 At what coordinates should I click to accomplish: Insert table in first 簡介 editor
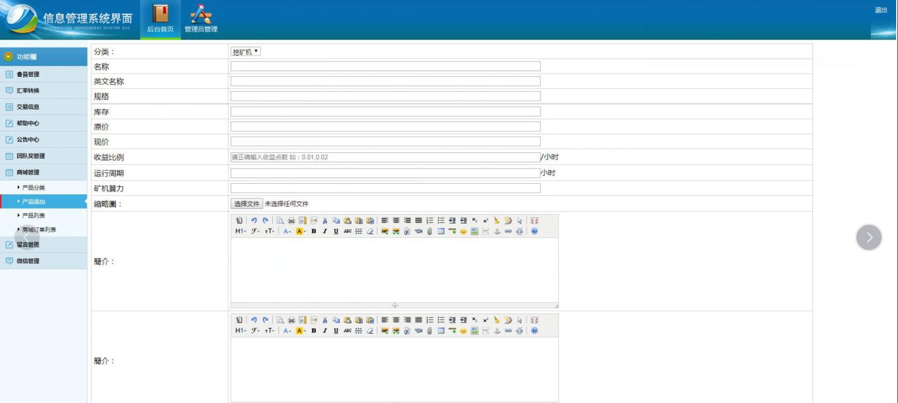[441, 231]
